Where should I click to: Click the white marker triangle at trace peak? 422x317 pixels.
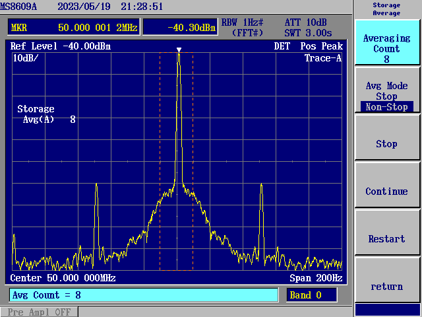(x=179, y=50)
